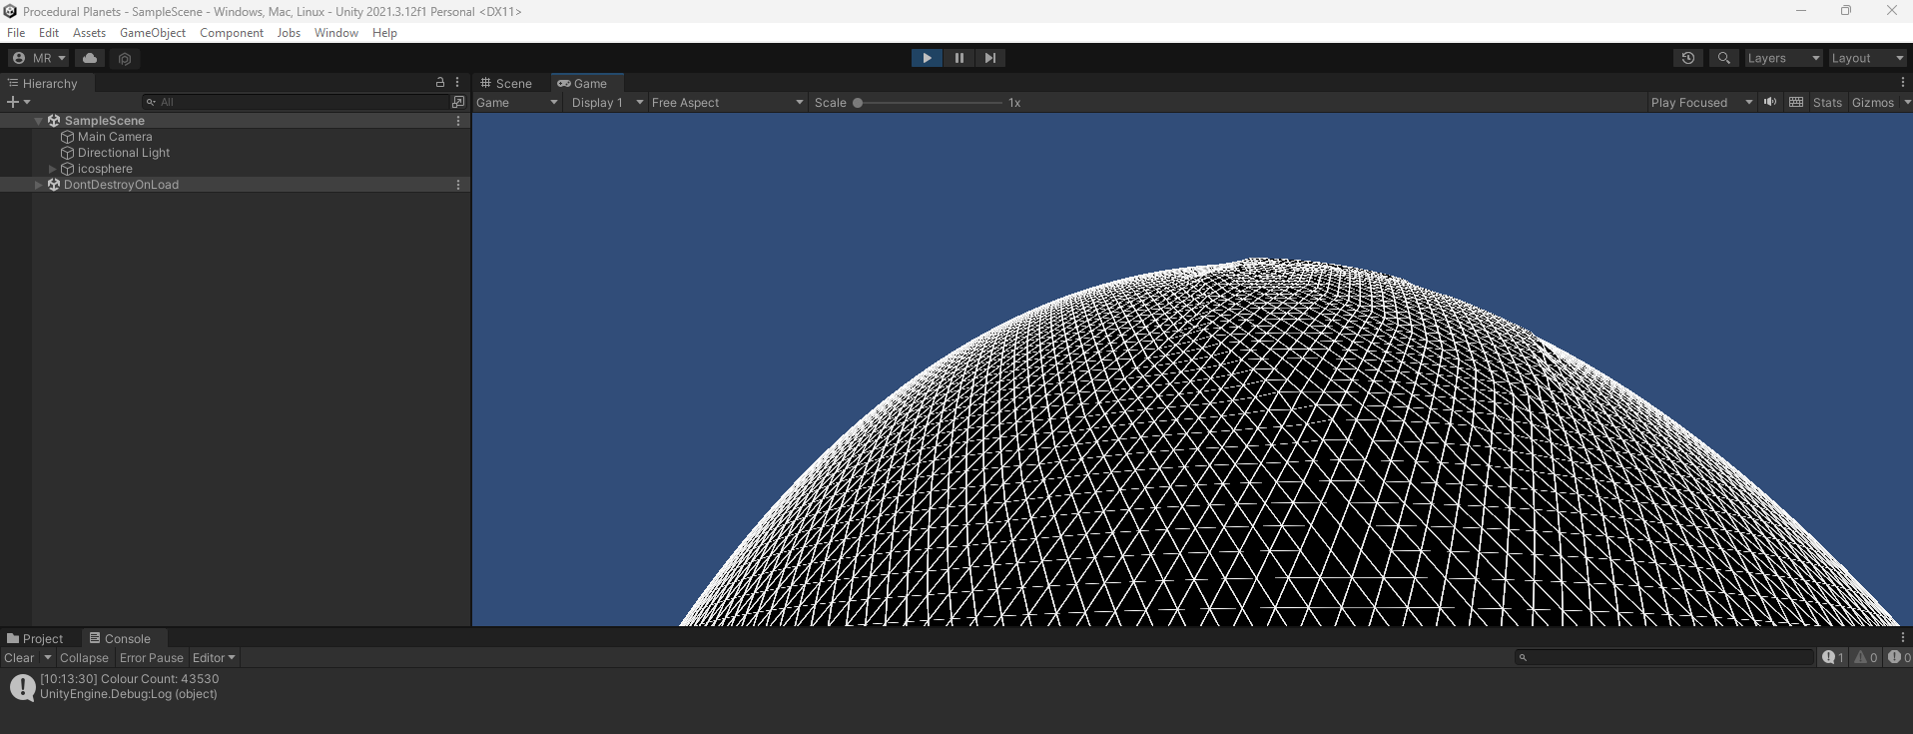Open SampleScene row options menu

458,121
